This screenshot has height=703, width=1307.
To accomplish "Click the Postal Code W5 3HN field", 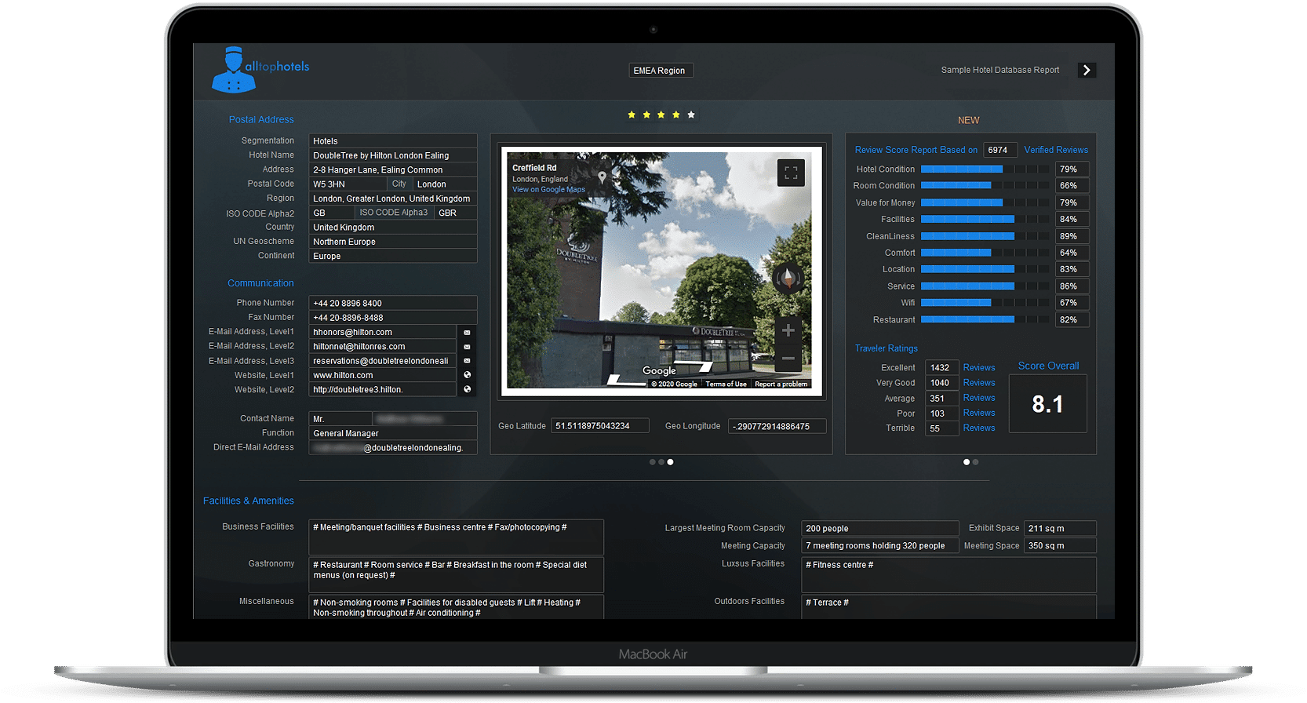I will tap(348, 184).
